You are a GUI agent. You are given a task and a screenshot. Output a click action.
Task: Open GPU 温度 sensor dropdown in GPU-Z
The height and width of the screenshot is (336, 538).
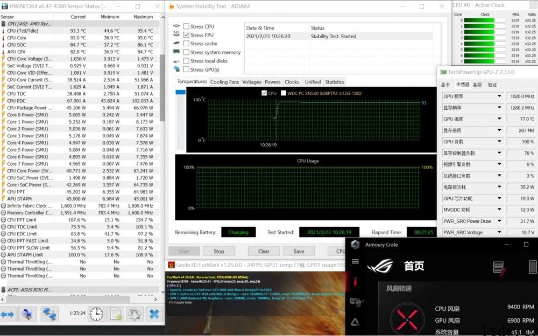point(500,119)
